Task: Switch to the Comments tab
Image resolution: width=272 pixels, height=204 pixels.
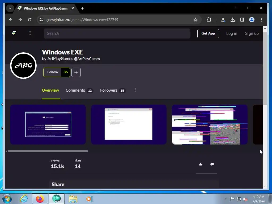Action: click(x=79, y=90)
